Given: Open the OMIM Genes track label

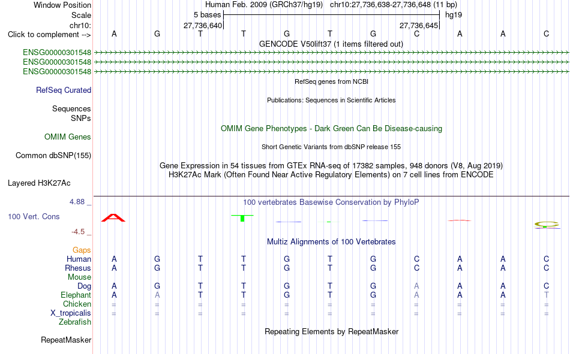Looking at the screenshot, I should pyautogui.click(x=68, y=137).
